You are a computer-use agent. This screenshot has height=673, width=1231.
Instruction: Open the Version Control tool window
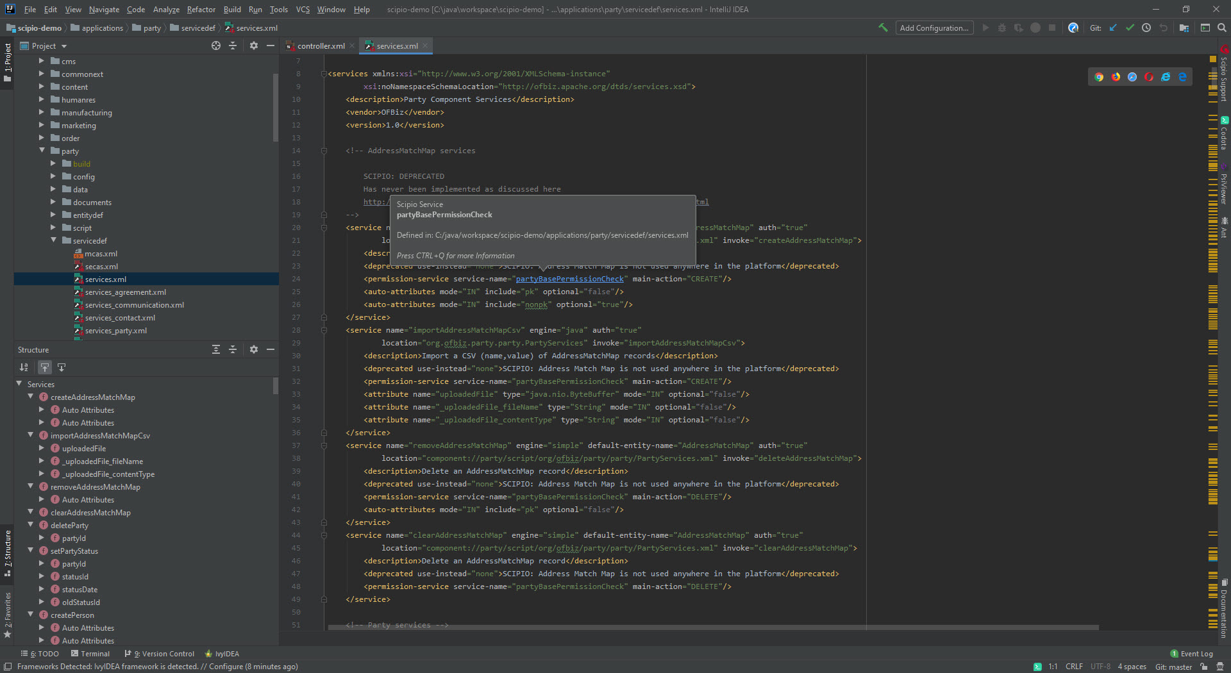pyautogui.click(x=160, y=654)
